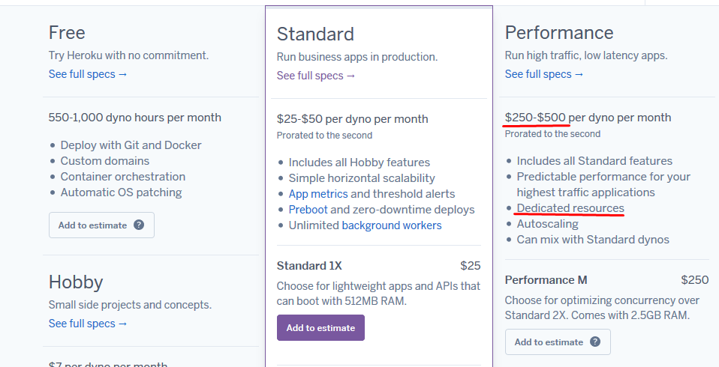Image resolution: width=719 pixels, height=367 pixels.
Task: Select the Hobby plan heading
Action: 76,282
